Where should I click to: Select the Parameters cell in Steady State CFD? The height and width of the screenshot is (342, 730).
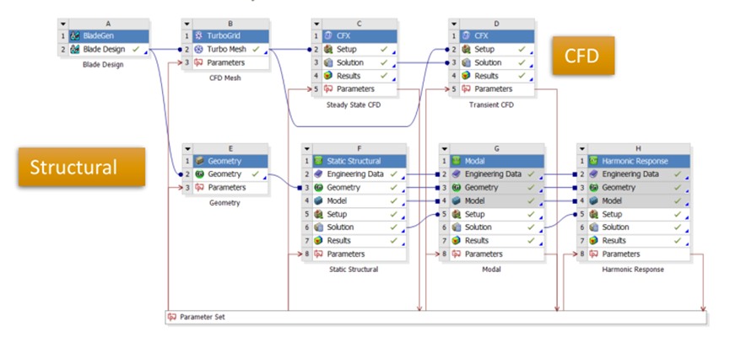(359, 89)
